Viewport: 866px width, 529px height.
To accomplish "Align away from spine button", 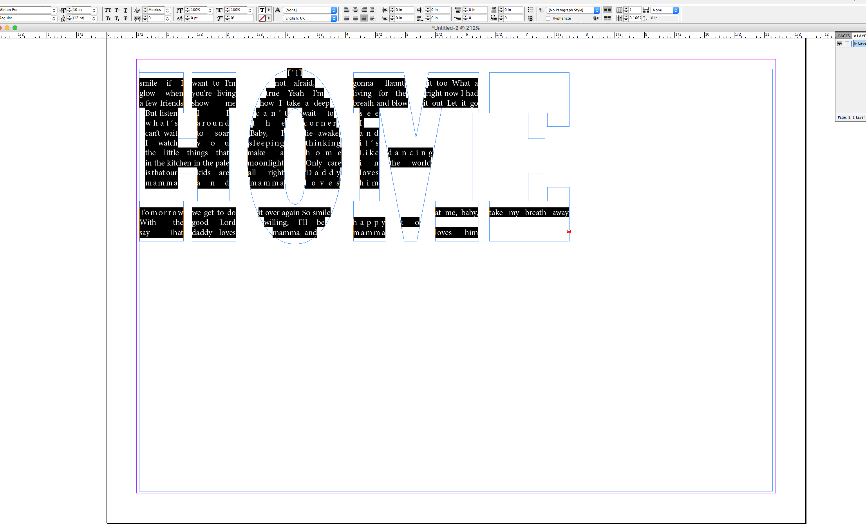I will click(372, 18).
